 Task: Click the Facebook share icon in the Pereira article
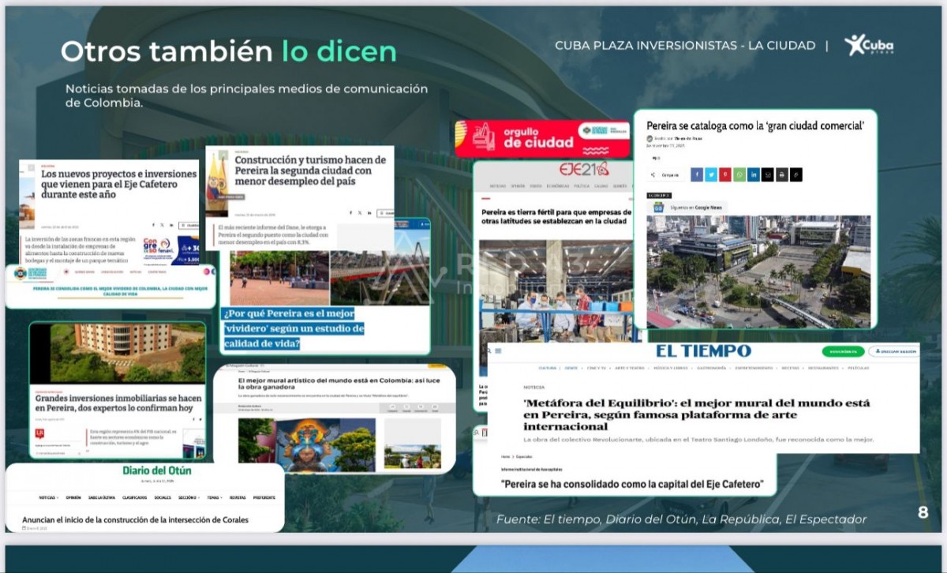[697, 174]
